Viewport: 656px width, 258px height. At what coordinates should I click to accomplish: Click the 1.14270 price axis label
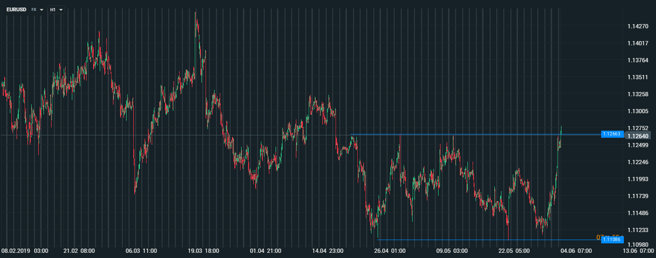(638, 26)
